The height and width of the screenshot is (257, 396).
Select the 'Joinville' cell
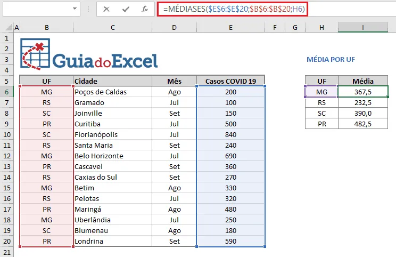coord(113,113)
